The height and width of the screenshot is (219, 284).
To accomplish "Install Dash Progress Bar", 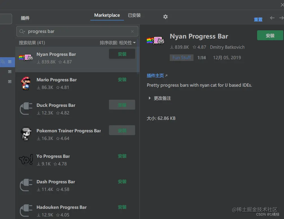I will point(122,181).
